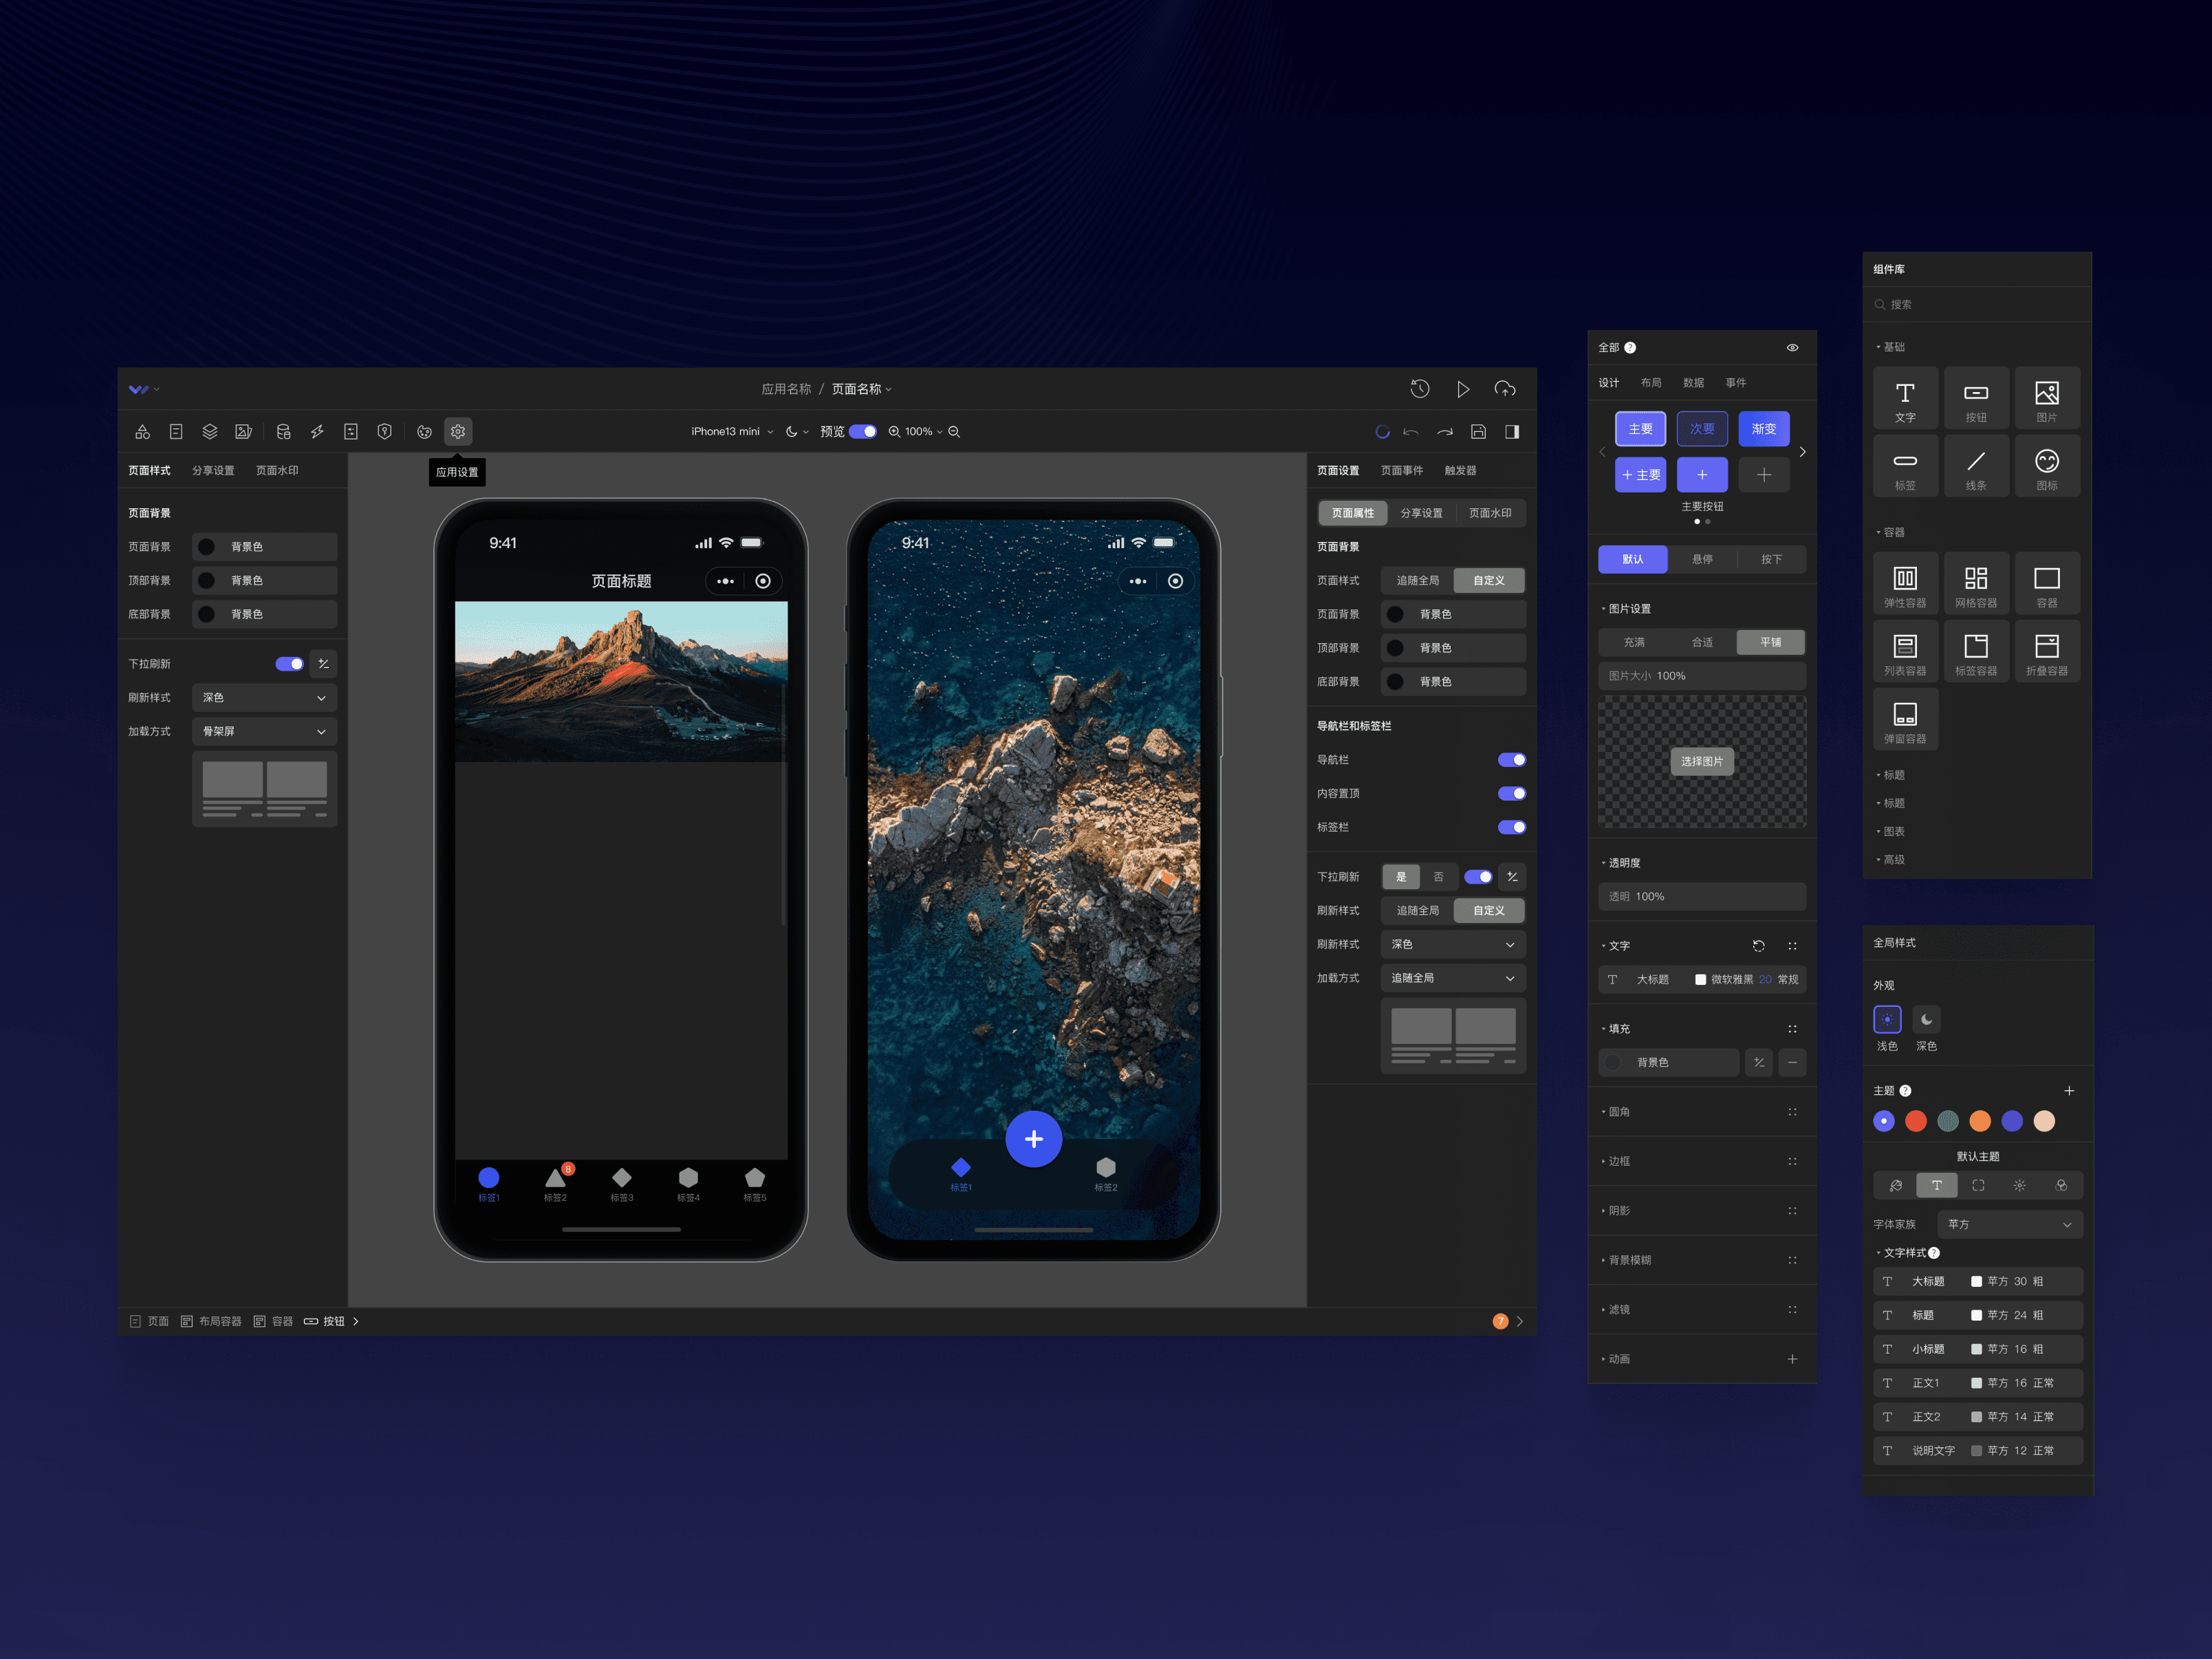Toggle the right sidebar panel icon

click(1512, 432)
